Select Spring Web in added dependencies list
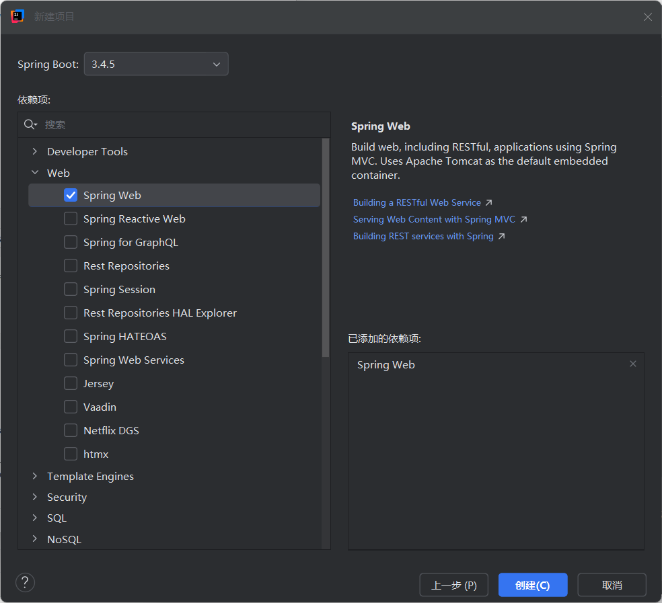 tap(386, 365)
